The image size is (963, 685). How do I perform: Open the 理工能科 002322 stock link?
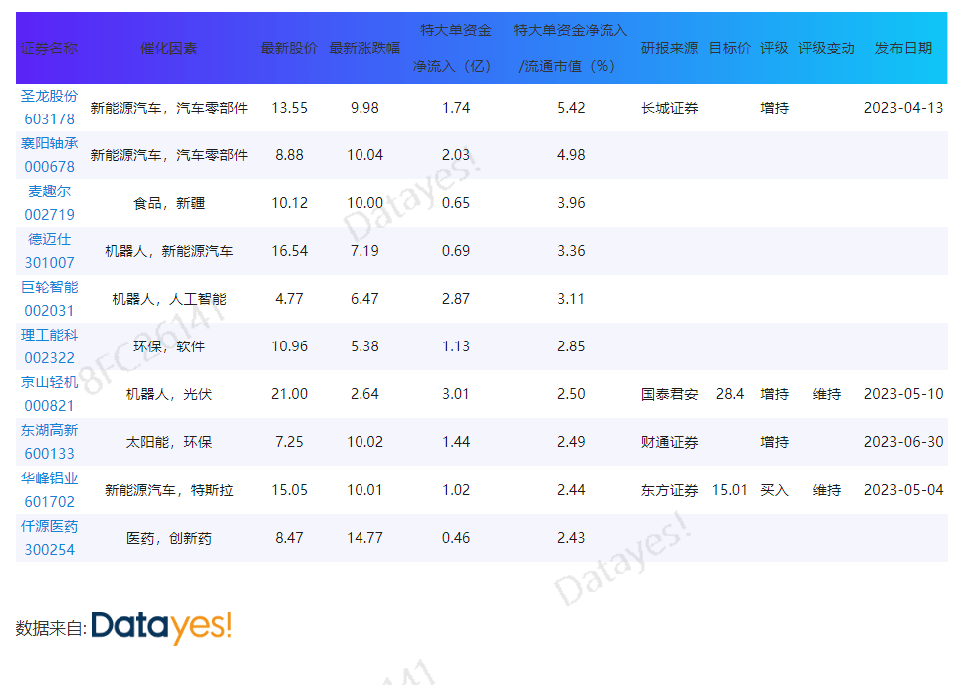click(49, 346)
